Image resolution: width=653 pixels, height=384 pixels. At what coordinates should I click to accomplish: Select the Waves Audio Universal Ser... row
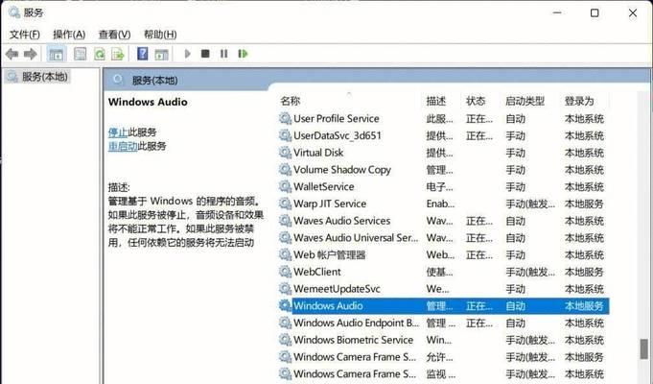tap(444, 238)
